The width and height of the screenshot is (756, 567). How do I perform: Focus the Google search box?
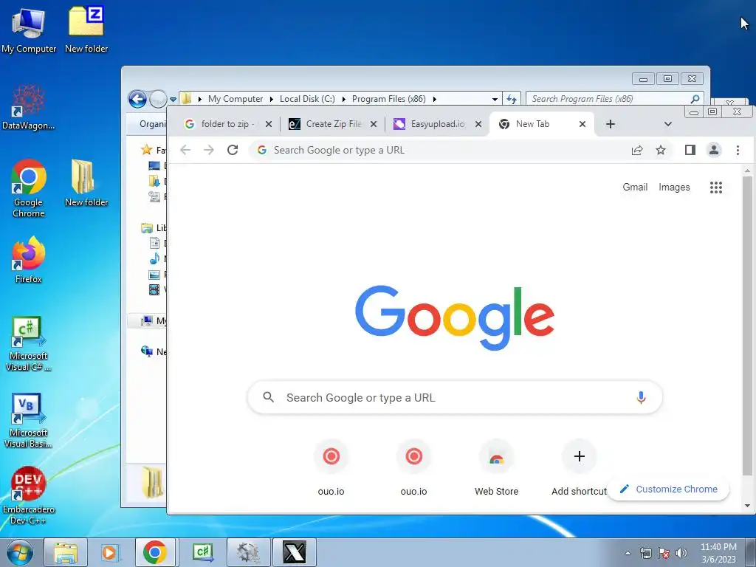(x=455, y=397)
